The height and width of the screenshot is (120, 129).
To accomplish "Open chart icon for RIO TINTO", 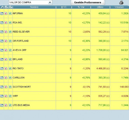I will pos(2,68).
